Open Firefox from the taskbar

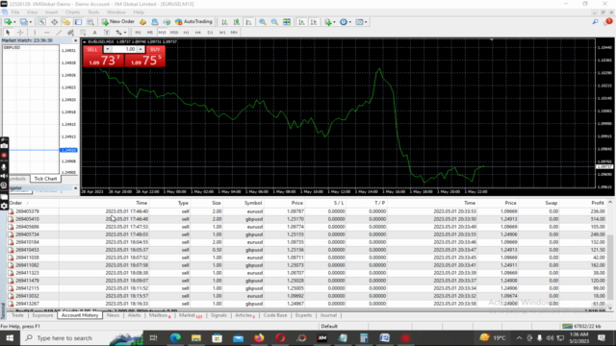259,337
